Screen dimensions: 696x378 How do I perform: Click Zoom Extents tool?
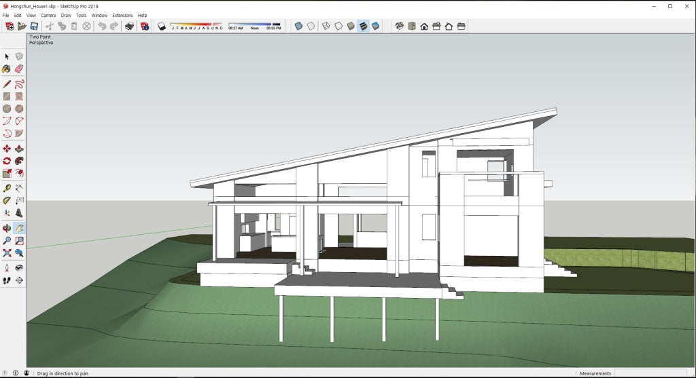click(7, 253)
